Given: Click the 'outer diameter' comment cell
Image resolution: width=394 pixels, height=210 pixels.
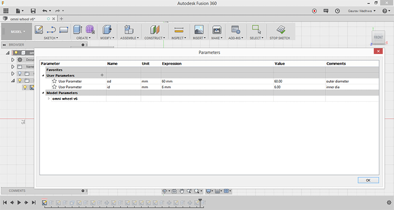Looking at the screenshot, I should point(352,81).
